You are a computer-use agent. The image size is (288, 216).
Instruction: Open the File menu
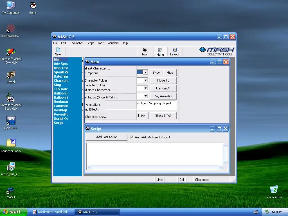click(x=55, y=43)
